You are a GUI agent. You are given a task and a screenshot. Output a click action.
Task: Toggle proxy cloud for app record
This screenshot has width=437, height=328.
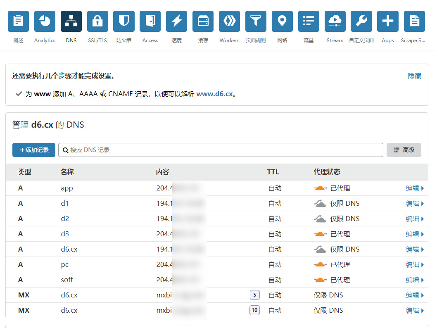coord(320,188)
